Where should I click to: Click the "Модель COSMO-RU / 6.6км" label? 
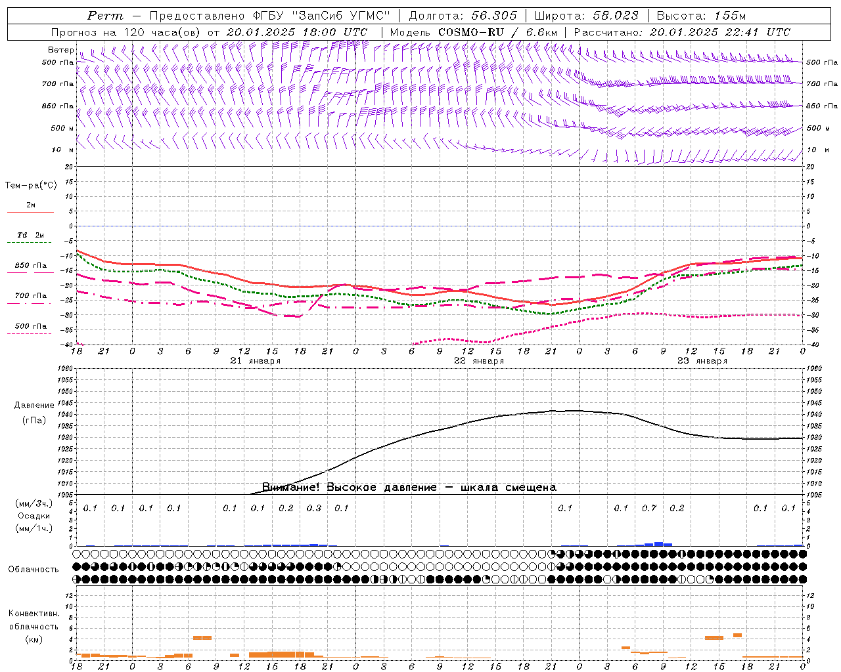point(474,32)
